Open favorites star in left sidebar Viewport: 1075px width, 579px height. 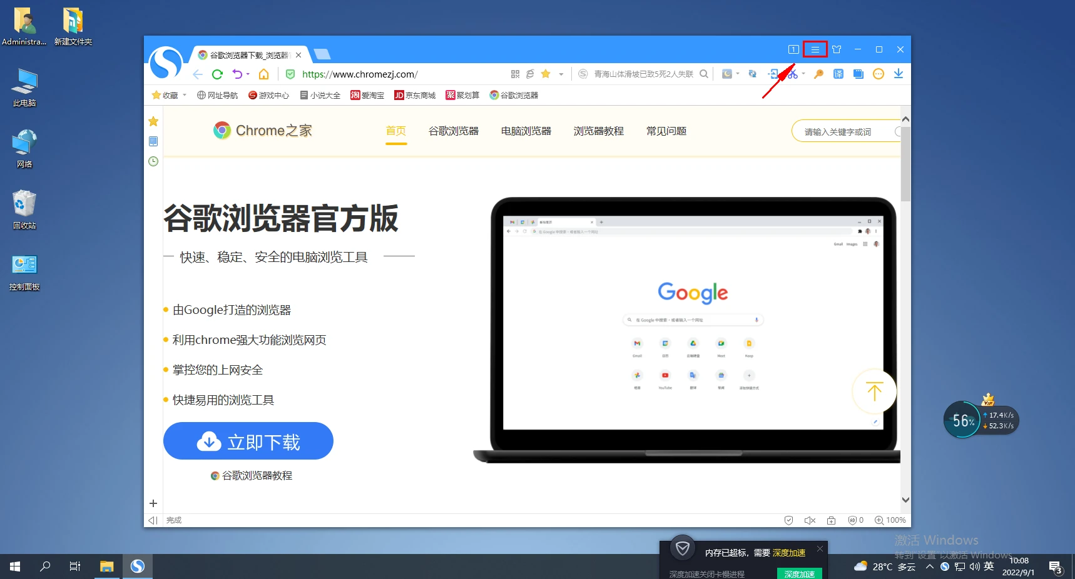coord(153,121)
